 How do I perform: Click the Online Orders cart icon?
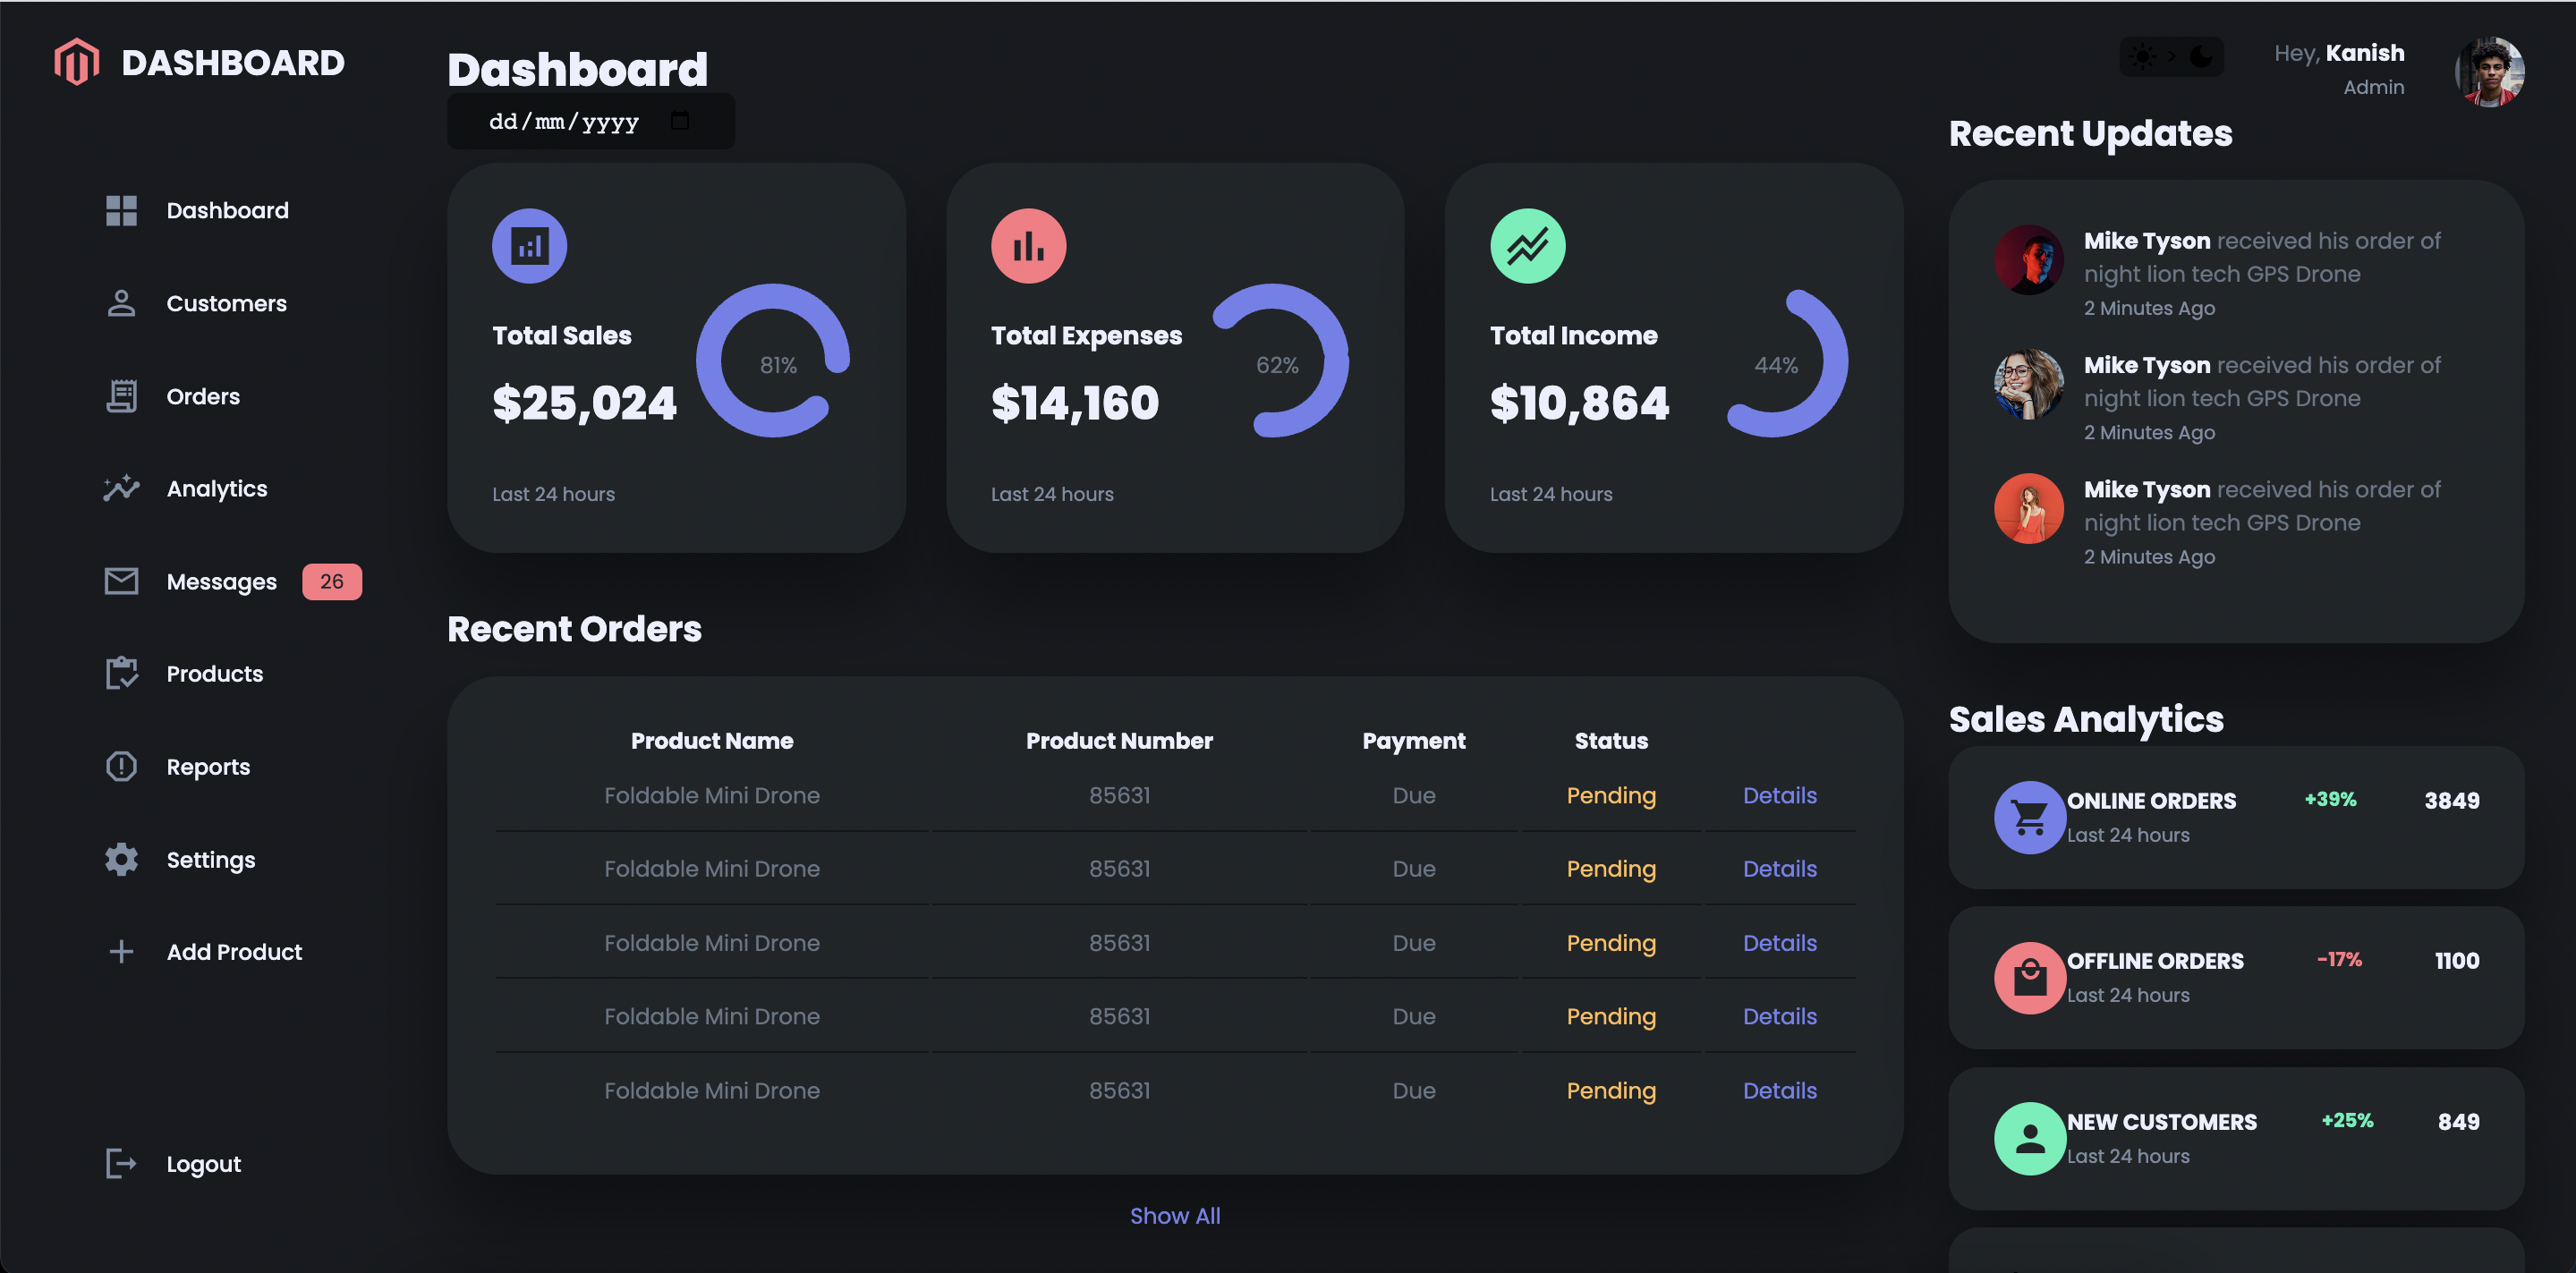pos(2029,817)
